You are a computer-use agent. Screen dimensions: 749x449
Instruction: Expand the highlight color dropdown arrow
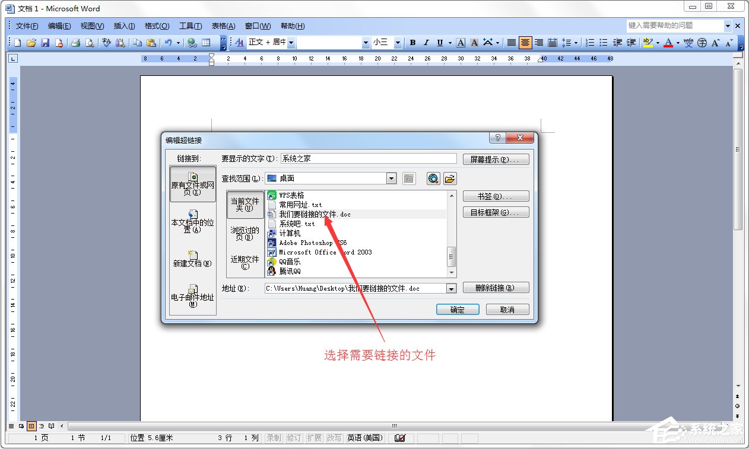658,43
